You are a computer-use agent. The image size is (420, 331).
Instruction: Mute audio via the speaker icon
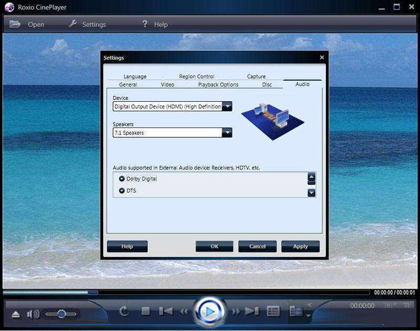tap(33, 314)
